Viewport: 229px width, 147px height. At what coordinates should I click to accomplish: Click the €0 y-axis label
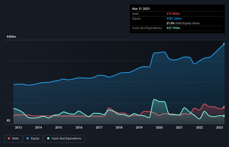point(8,120)
